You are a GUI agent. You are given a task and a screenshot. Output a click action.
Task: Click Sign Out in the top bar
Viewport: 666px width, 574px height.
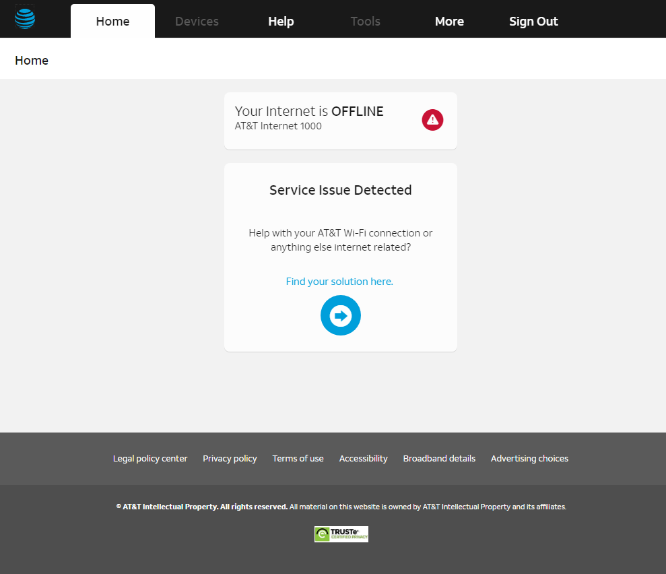click(533, 22)
